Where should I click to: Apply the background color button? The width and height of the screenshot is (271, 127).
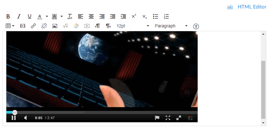coord(54,17)
